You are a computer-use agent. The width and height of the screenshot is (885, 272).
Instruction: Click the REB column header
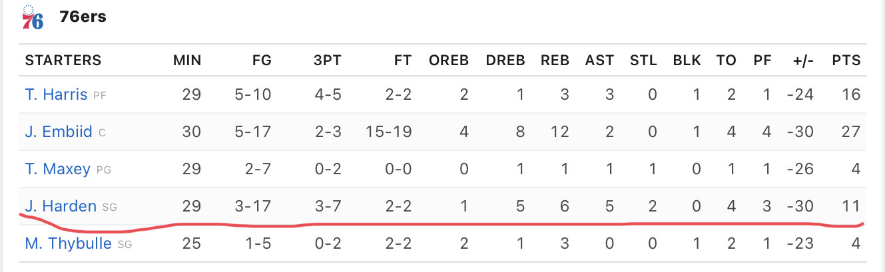[x=555, y=61]
